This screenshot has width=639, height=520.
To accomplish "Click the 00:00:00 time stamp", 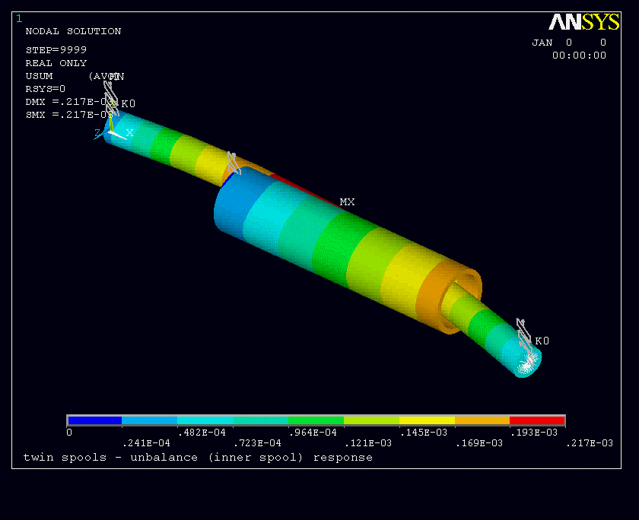I will click(x=579, y=55).
